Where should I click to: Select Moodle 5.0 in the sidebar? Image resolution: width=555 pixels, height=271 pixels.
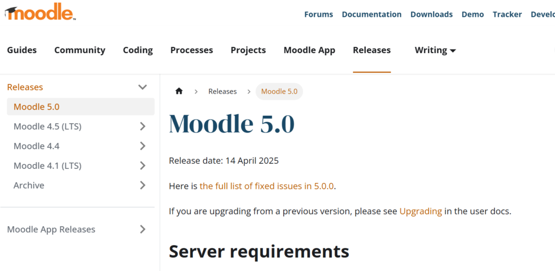[x=81, y=107]
